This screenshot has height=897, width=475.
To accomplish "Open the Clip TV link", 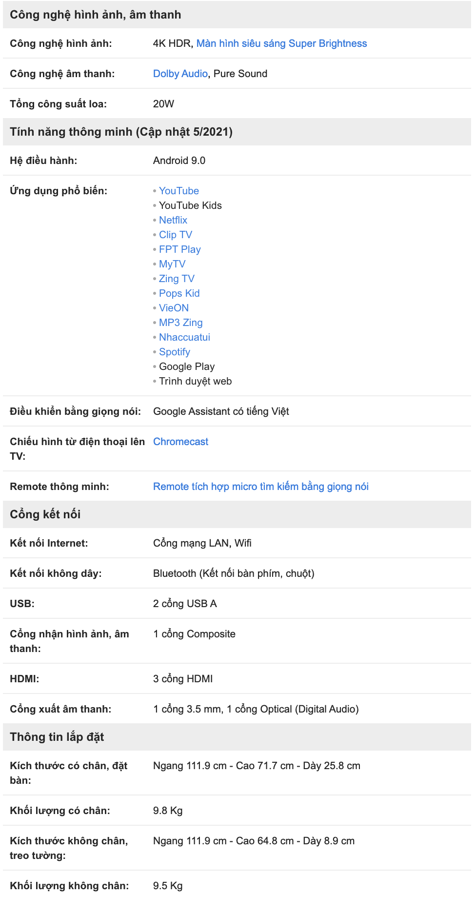I will click(176, 235).
